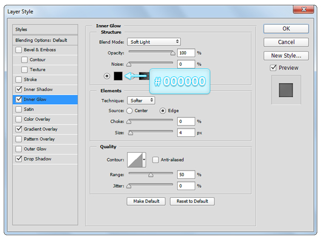Enable the Anti-aliased checkbox
The image size is (321, 240).
(156, 159)
